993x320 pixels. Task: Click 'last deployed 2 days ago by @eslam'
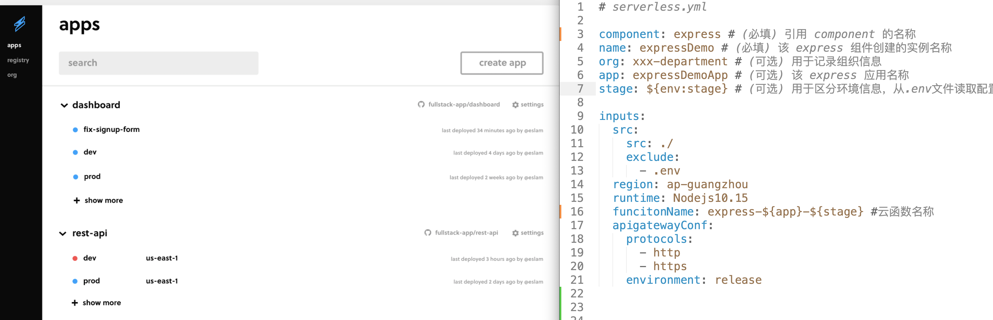498,281
